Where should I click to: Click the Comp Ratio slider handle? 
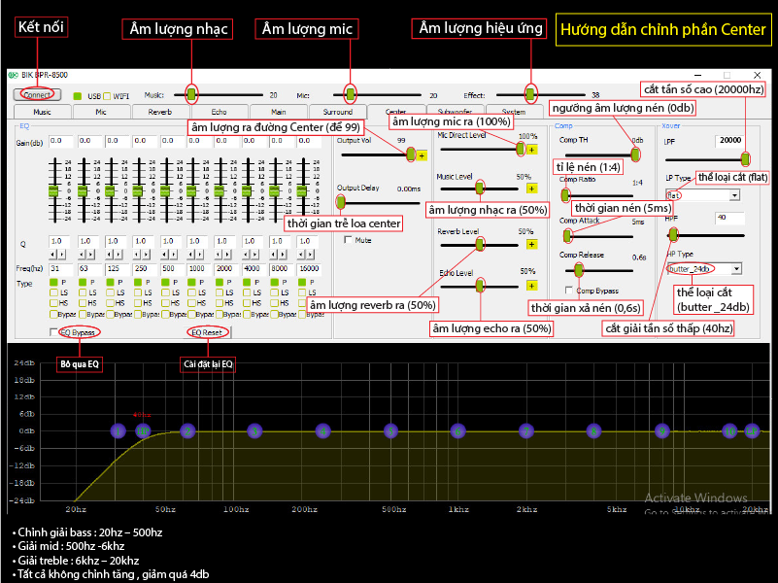pos(565,195)
